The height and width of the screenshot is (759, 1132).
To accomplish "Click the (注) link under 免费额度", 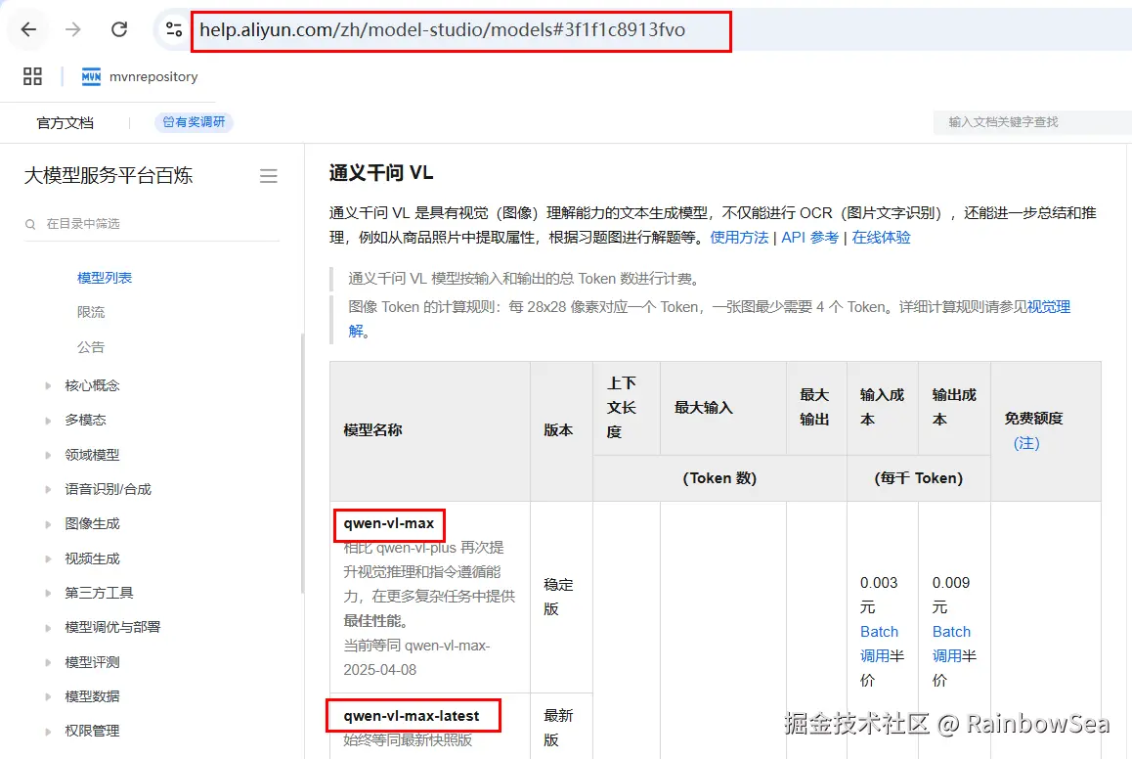I will pyautogui.click(x=1026, y=443).
